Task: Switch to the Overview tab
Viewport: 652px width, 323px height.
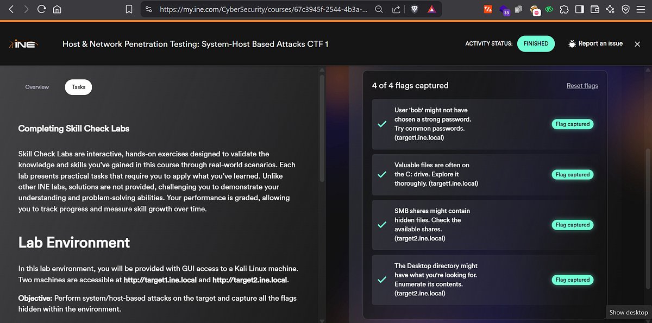Action: [37, 87]
